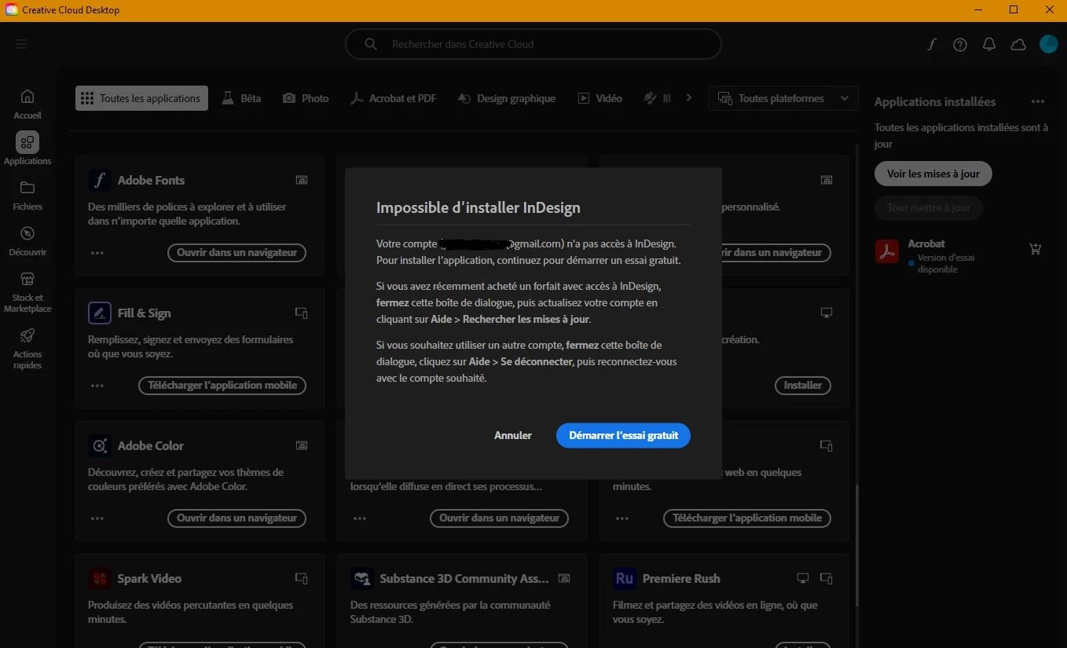Click the 'Version d'essai disponible' text
Image resolution: width=1067 pixels, height=648 pixels.
pyautogui.click(x=946, y=263)
